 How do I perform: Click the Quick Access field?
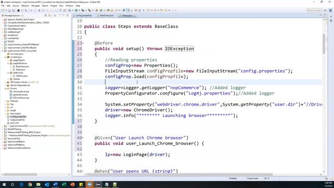tap(313, 10)
